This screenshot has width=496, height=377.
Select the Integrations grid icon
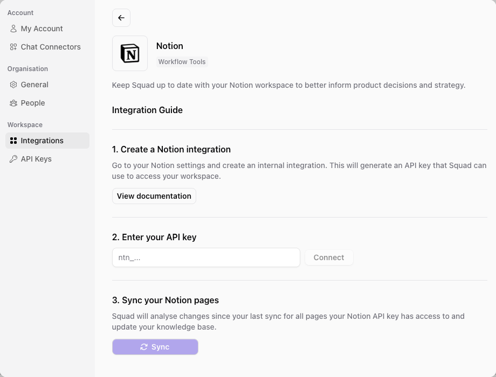13,141
